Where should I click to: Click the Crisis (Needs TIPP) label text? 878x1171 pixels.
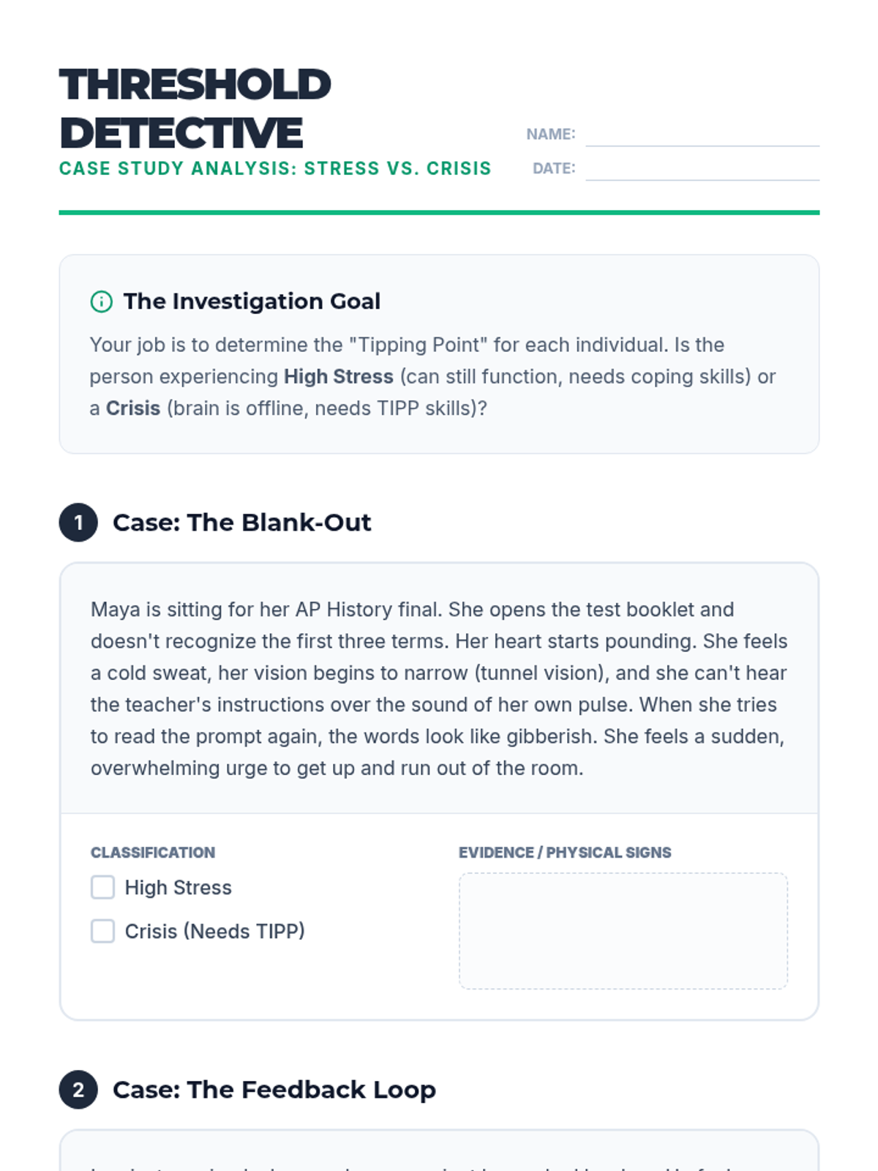[214, 932]
